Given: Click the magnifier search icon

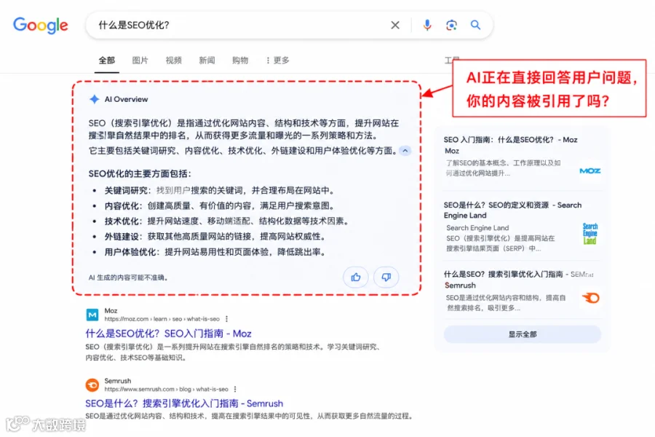Looking at the screenshot, I should (475, 25).
